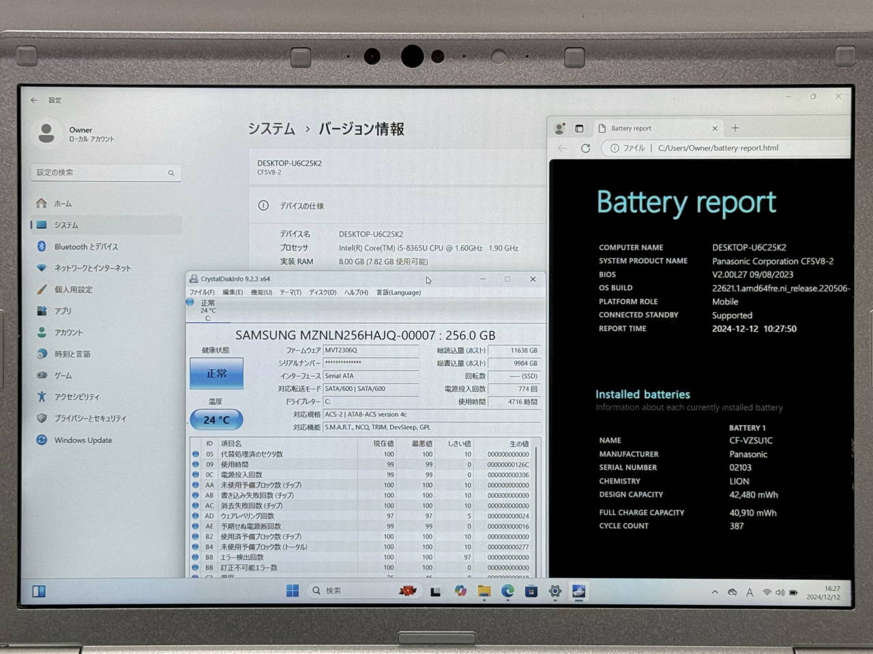Open テーマ(T) menu in CrystalDiskInfo
873x654 pixels.
point(291,292)
